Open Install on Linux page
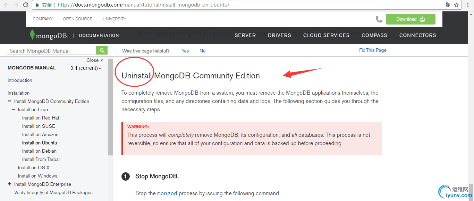The width and height of the screenshot is (474, 201). tap(33, 109)
